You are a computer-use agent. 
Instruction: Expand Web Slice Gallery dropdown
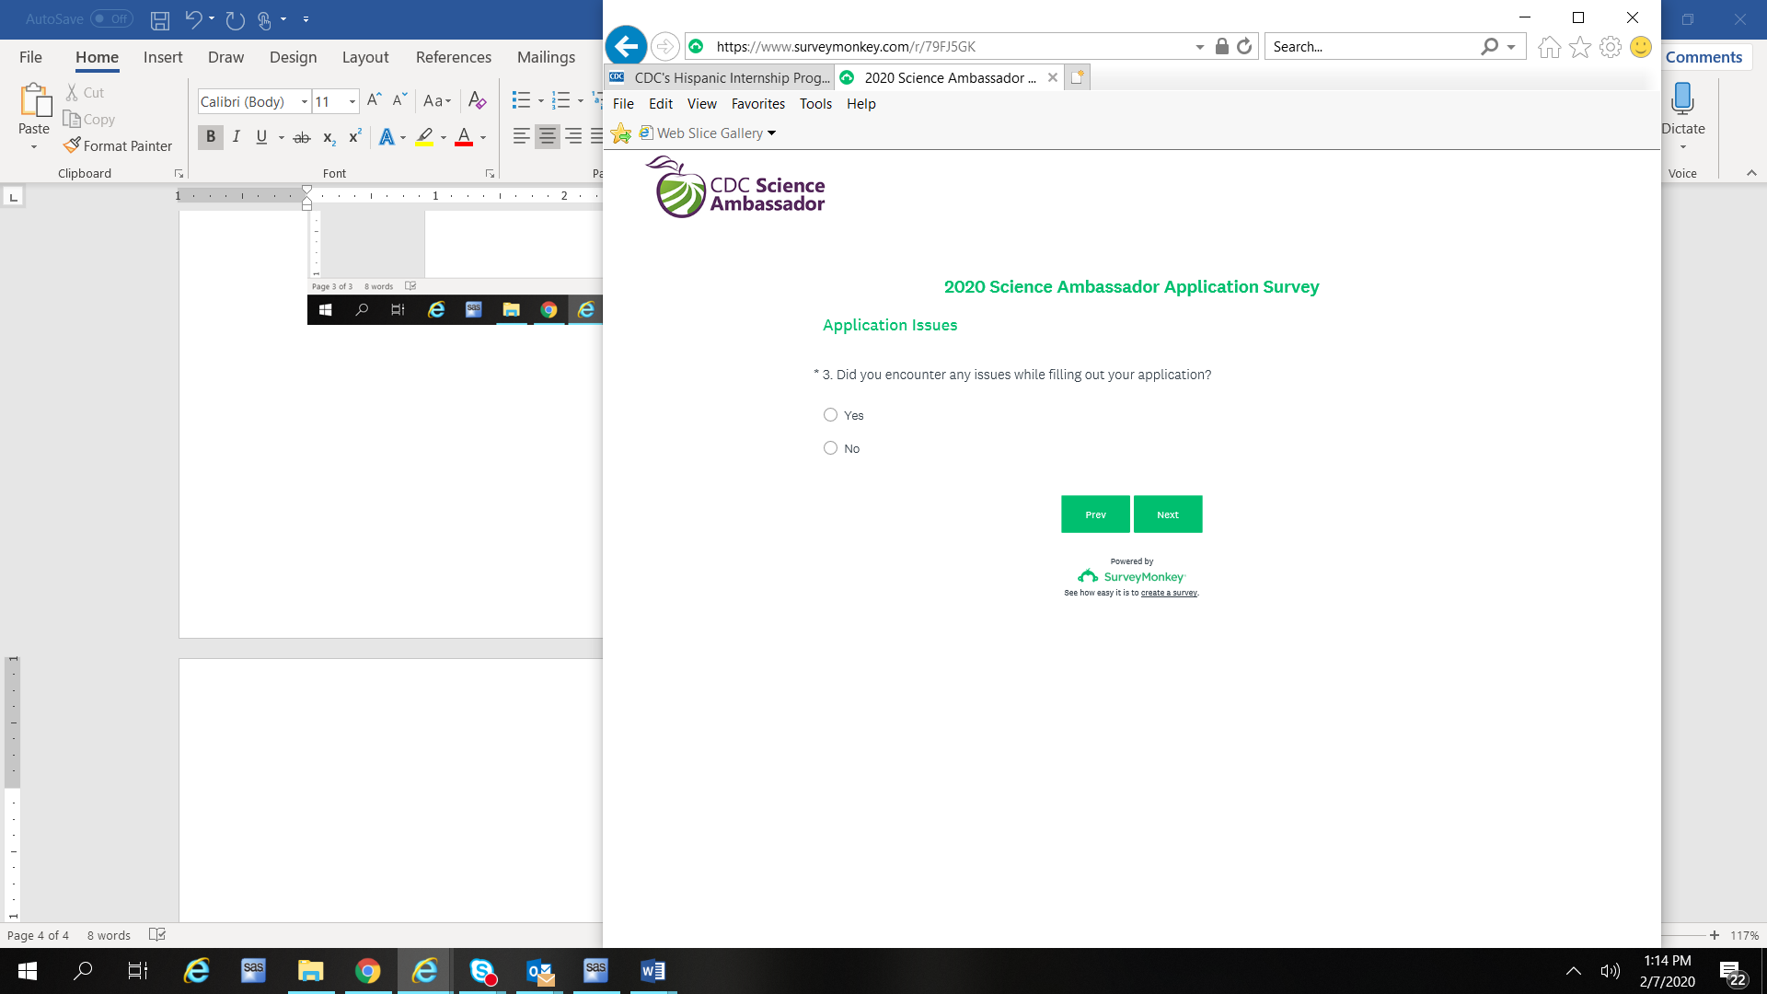point(771,133)
